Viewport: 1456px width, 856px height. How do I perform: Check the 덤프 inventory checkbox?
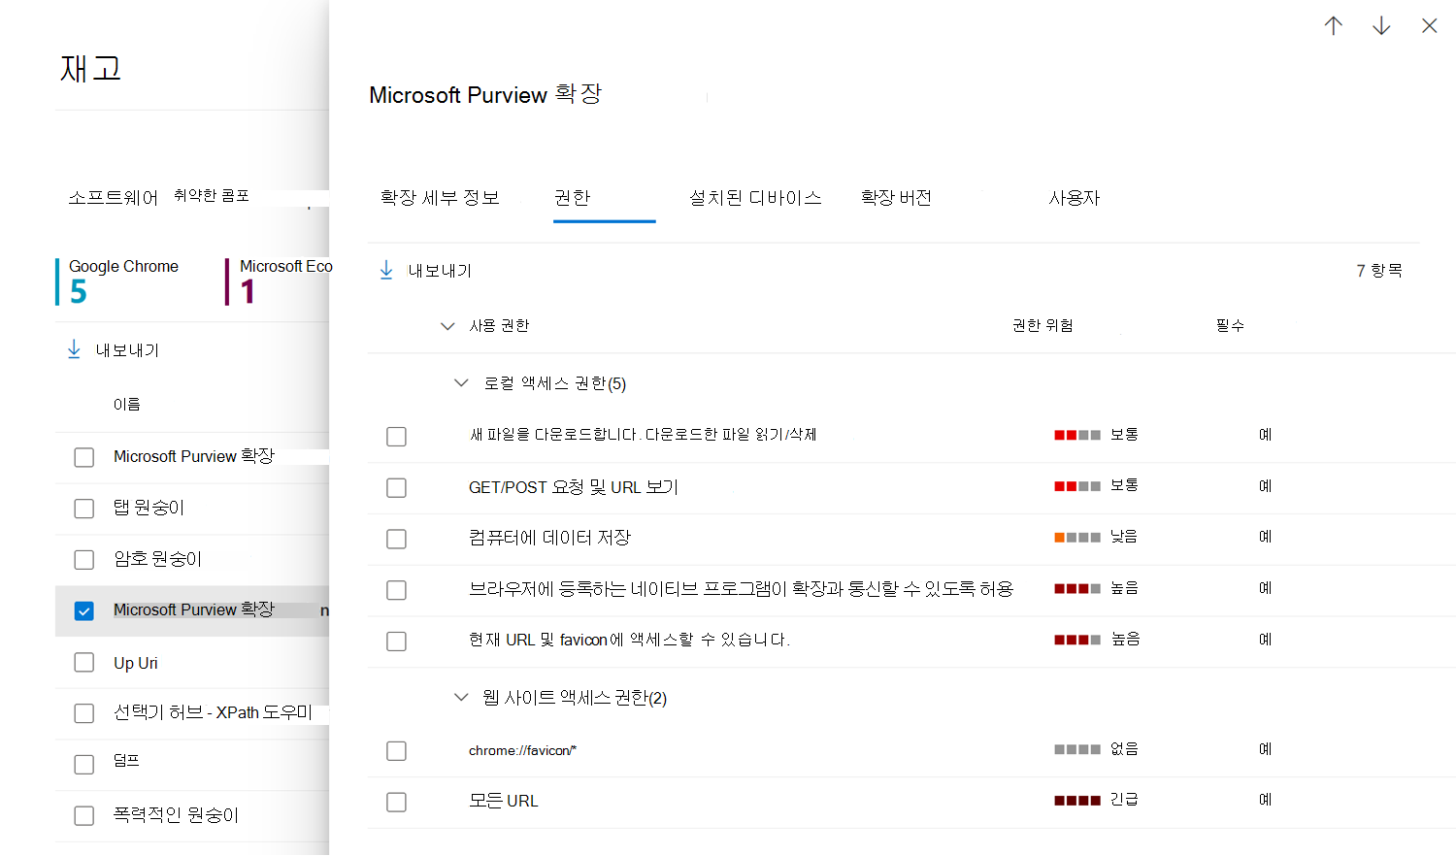click(x=84, y=765)
